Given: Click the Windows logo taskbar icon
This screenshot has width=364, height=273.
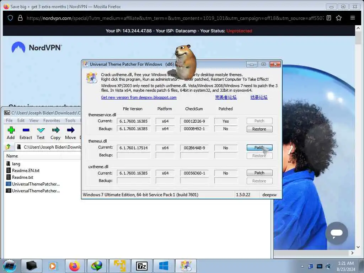Looking at the screenshot, I should click(x=164, y=266).
